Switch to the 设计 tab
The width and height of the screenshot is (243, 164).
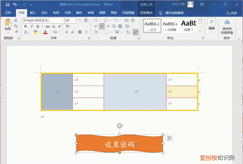44,13
